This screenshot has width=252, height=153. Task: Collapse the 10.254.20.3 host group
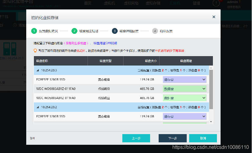tap(38, 70)
